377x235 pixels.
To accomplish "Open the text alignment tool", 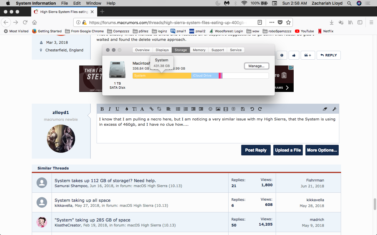I will point(168,109).
